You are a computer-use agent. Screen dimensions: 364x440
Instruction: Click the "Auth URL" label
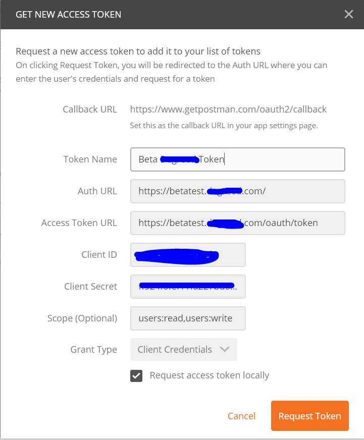(97, 191)
